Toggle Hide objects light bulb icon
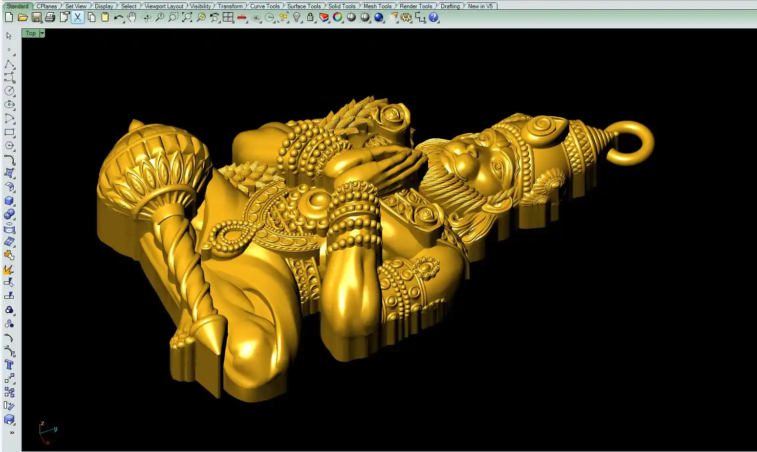Image resolution: width=757 pixels, height=452 pixels. click(297, 18)
